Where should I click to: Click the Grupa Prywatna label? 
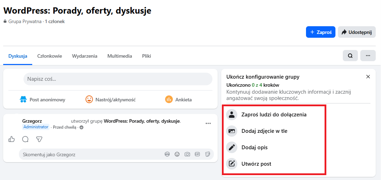(25, 22)
